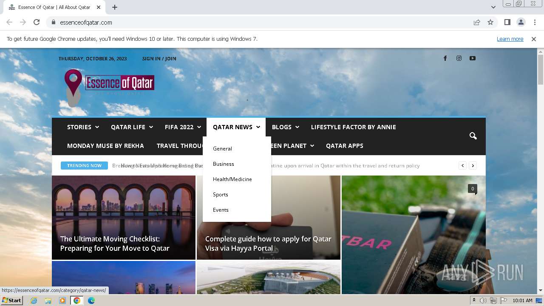This screenshot has width=544, height=306.
Task: Open Microsoft Edge from taskbar
Action: (91, 300)
